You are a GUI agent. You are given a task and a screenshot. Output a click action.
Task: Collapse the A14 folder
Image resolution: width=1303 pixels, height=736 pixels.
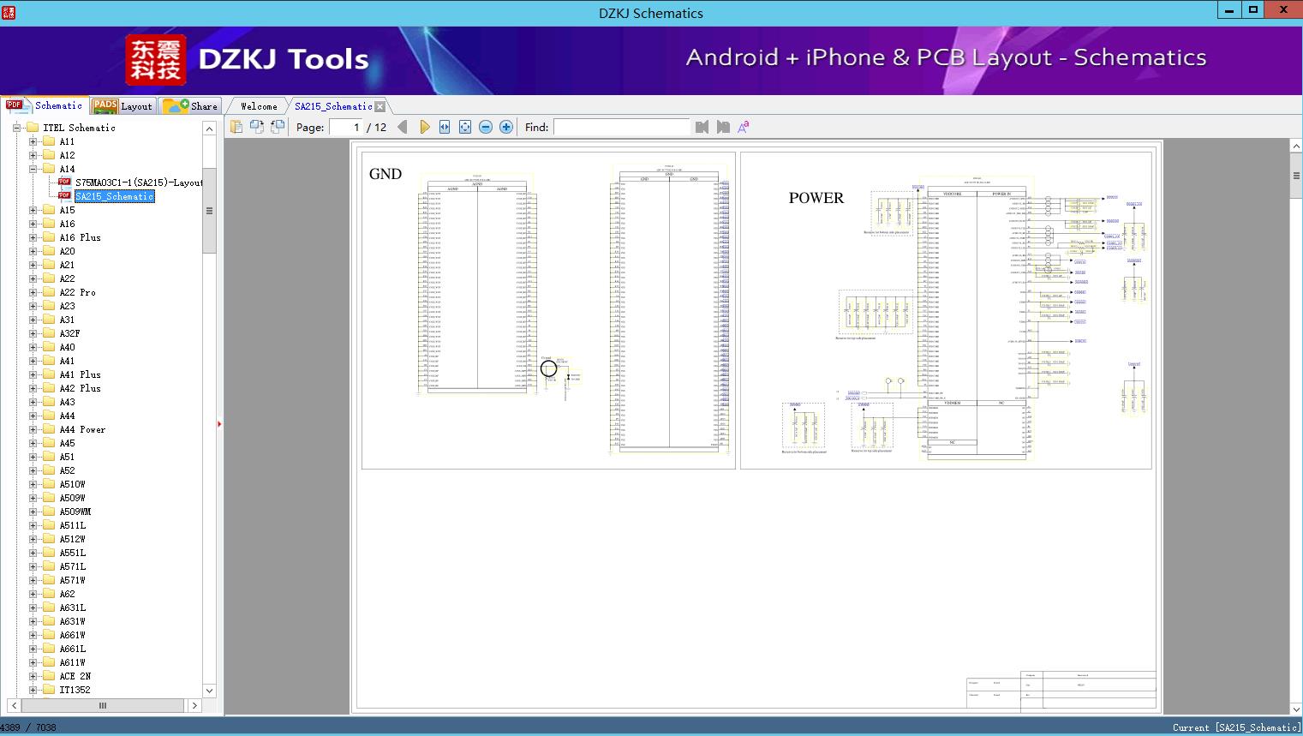[x=33, y=169]
